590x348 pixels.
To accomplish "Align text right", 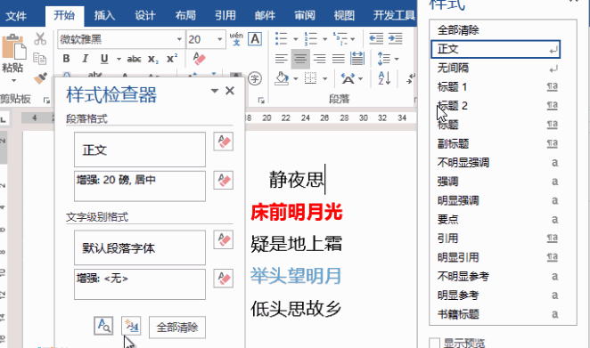I will click(319, 59).
